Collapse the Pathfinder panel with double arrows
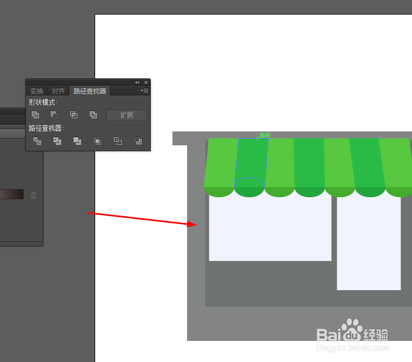Viewport: 412px width, 362px height. [x=137, y=83]
